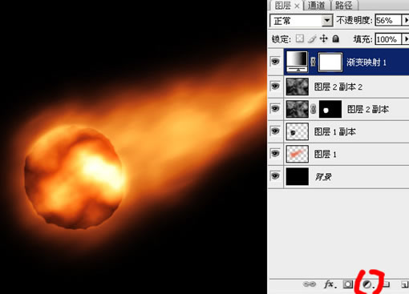The height and width of the screenshot is (294, 409).
Task: Create a new group folder icon
Action: click(x=386, y=284)
